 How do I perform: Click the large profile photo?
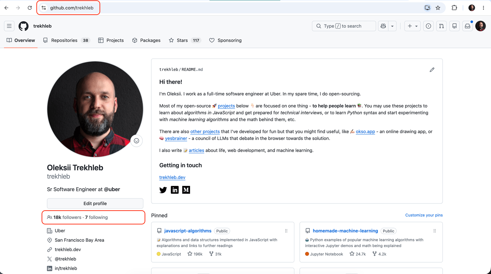tap(95, 109)
